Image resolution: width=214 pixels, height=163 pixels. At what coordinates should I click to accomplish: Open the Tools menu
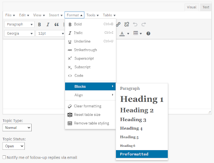pyautogui.click(x=92, y=15)
